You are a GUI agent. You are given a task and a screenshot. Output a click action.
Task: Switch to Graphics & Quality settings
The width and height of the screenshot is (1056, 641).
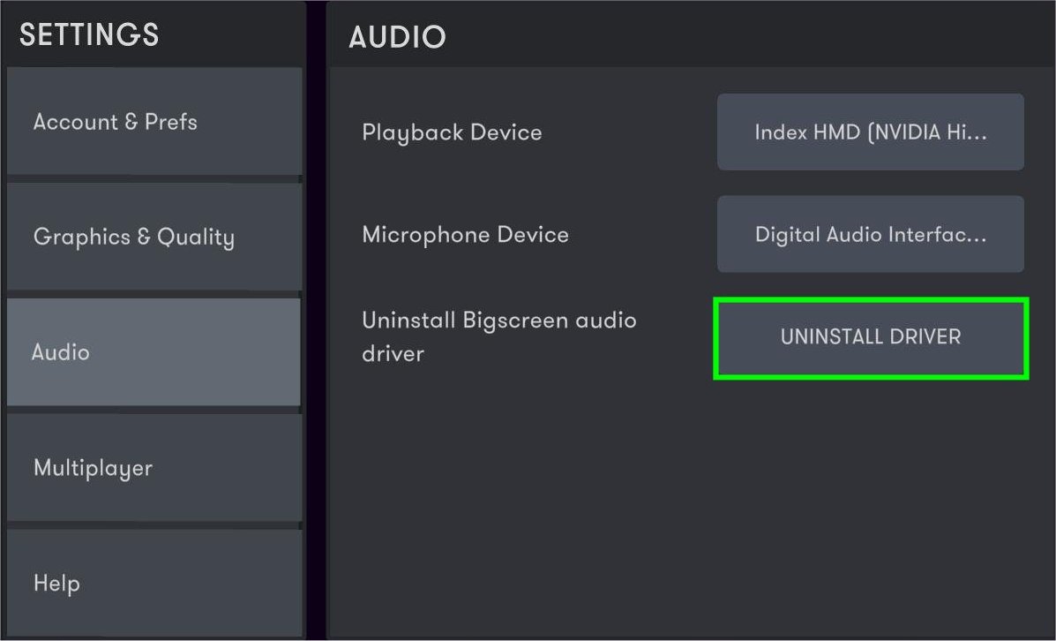(154, 237)
